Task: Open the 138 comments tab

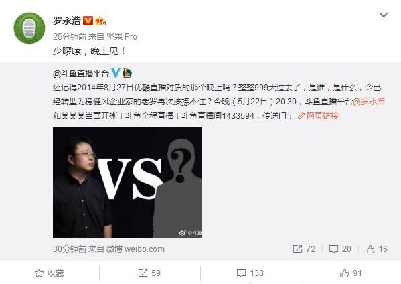Action: point(250,273)
